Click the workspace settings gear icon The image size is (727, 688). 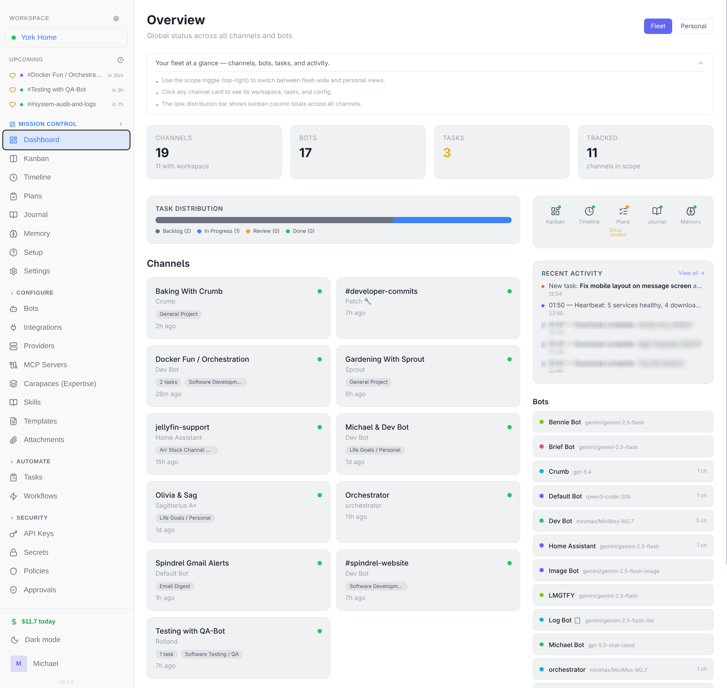click(116, 18)
